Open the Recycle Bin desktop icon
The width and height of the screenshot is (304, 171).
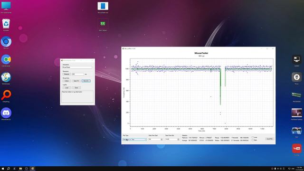click(6, 24)
